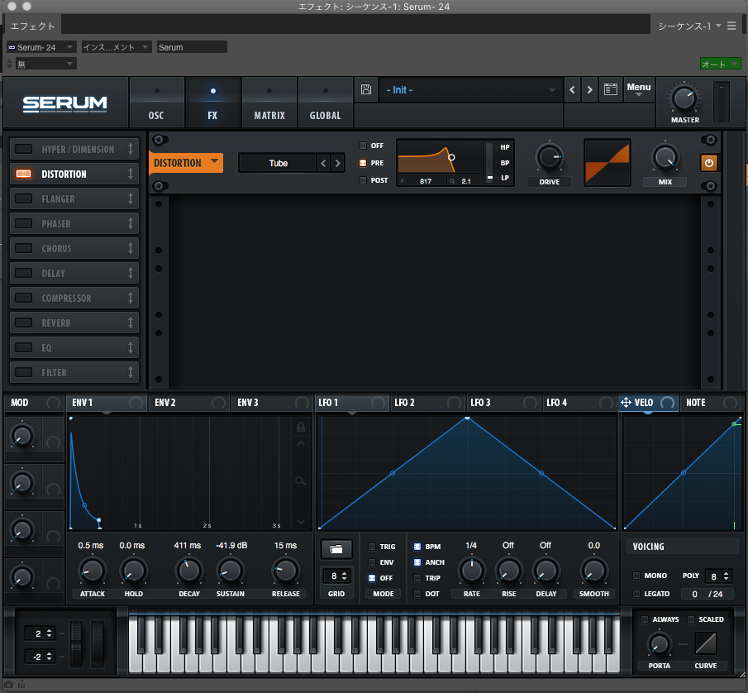Click the distortion power button icon

(709, 163)
